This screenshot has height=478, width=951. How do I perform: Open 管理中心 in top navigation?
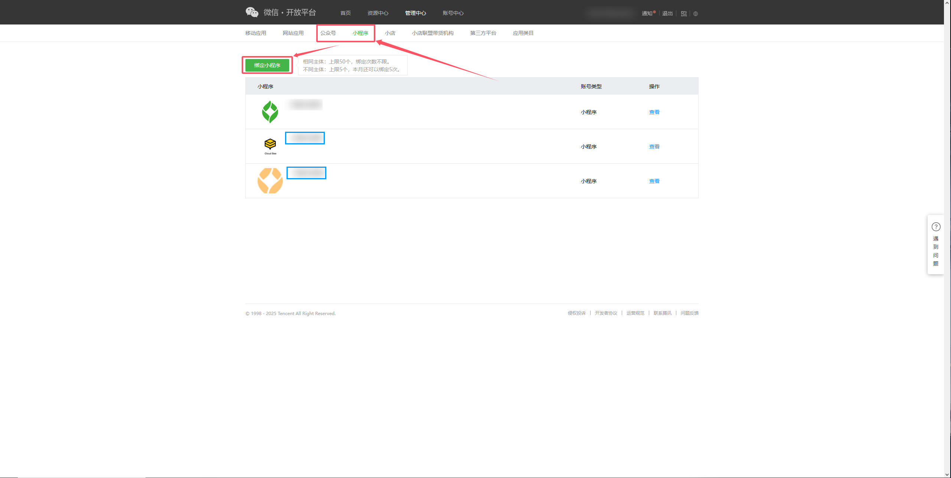pos(415,13)
